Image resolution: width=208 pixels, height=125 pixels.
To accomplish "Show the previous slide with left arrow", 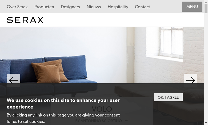I will click(x=13, y=80).
